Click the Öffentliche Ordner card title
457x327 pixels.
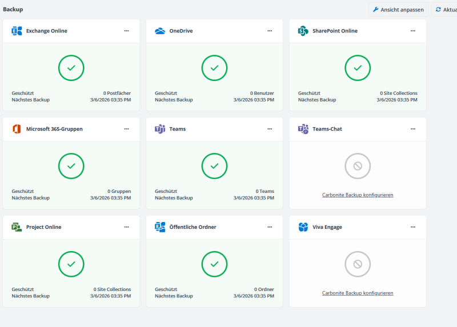pos(193,227)
